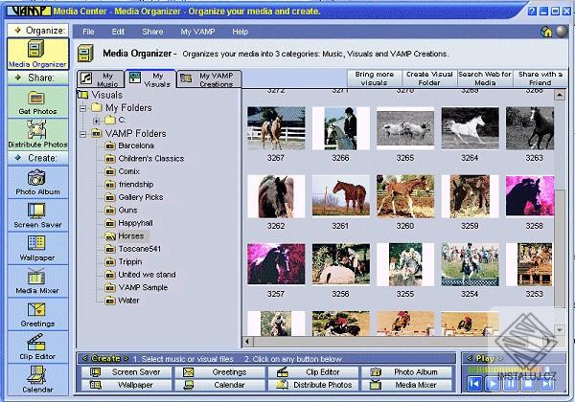Open Distribute Photos in the sidebar

click(x=37, y=134)
